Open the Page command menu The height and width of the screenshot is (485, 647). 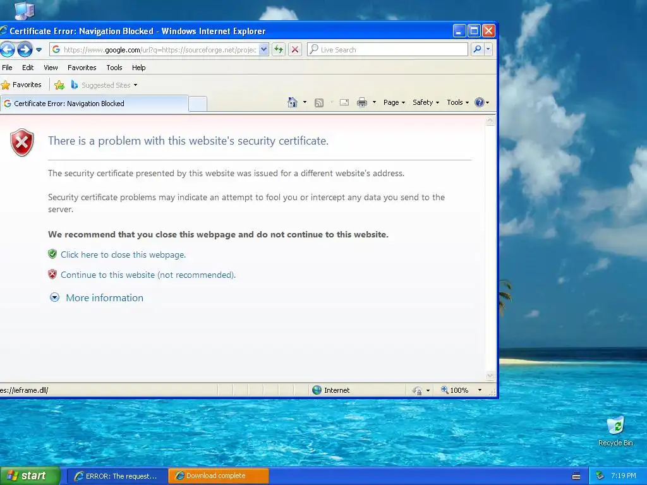[394, 102]
